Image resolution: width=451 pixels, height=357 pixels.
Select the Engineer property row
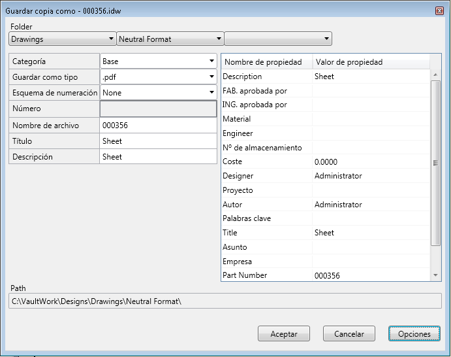click(x=326, y=133)
